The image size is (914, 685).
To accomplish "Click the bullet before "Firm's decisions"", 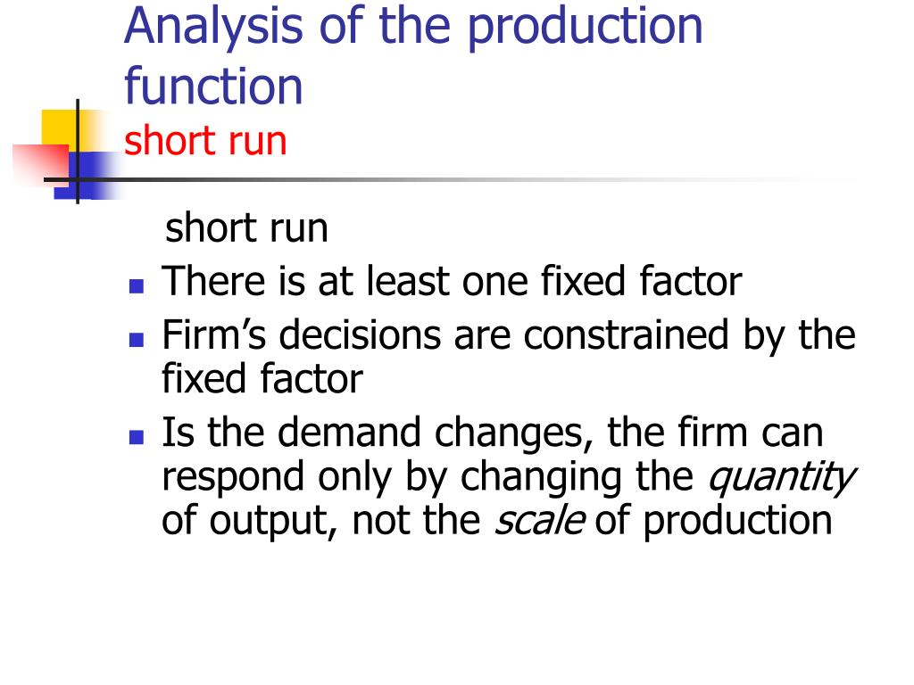I will point(136,340).
